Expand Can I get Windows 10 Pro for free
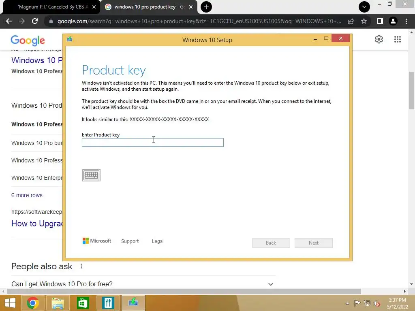 pyautogui.click(x=143, y=284)
